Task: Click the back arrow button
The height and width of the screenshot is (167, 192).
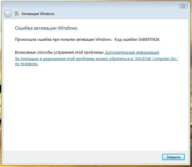Action: click(x=8, y=13)
